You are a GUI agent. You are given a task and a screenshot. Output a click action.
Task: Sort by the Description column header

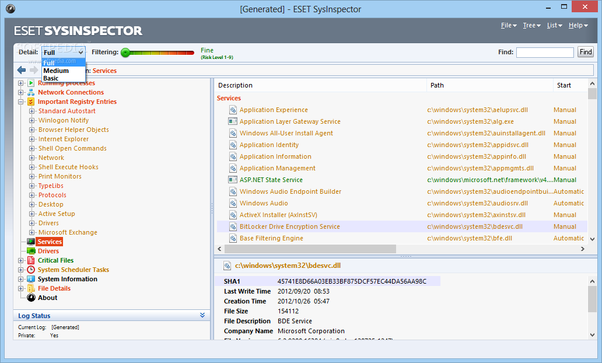[x=320, y=85]
